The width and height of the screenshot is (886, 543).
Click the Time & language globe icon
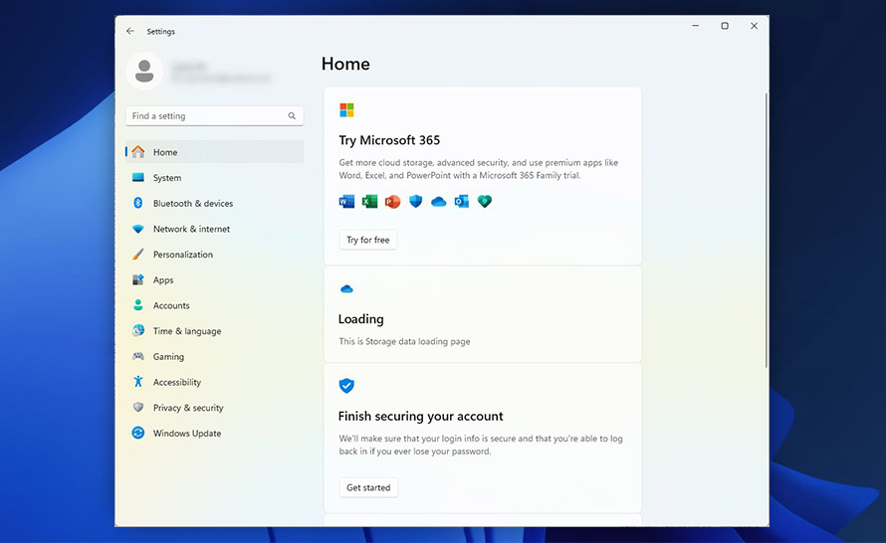click(137, 331)
